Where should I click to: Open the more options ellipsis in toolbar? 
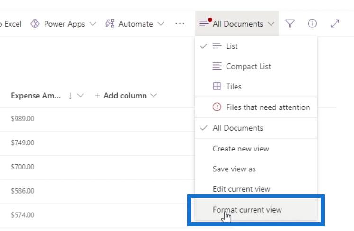click(x=180, y=24)
